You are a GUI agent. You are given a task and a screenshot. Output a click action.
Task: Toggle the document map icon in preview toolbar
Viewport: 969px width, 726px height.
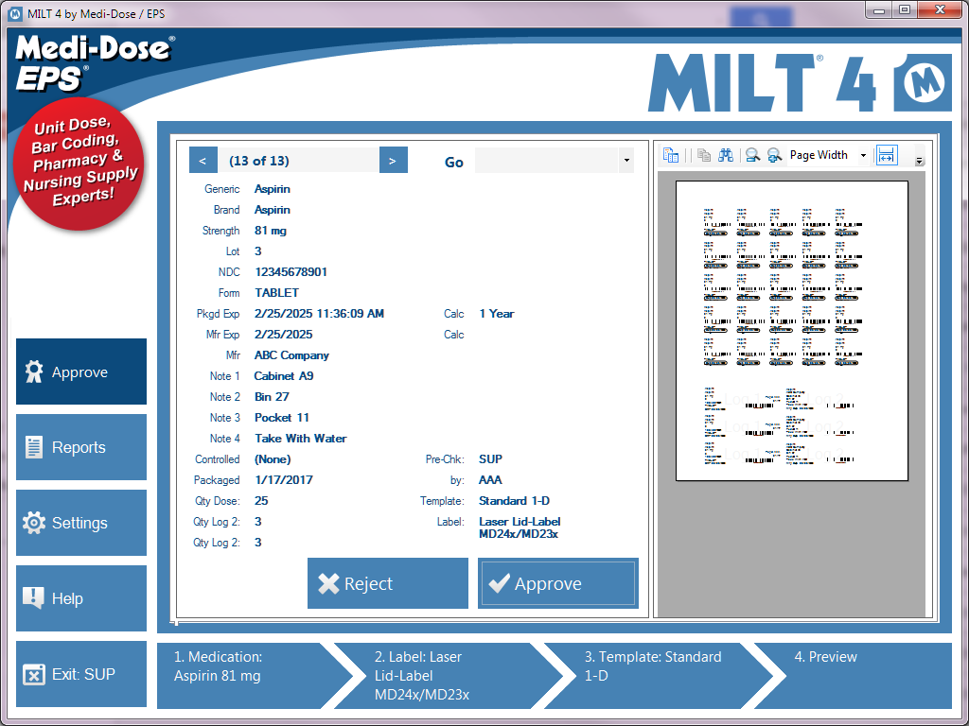coord(671,155)
